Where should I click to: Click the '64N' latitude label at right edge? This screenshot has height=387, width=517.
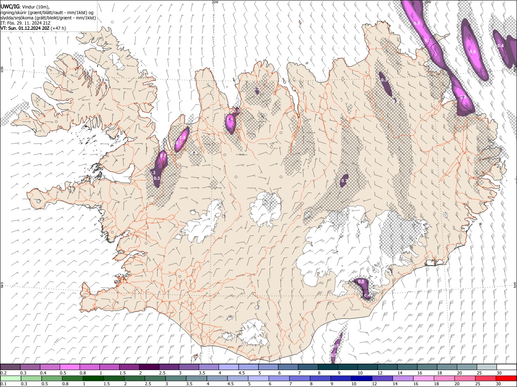[515, 284]
